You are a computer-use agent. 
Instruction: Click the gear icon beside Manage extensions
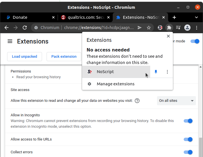coord(89,84)
